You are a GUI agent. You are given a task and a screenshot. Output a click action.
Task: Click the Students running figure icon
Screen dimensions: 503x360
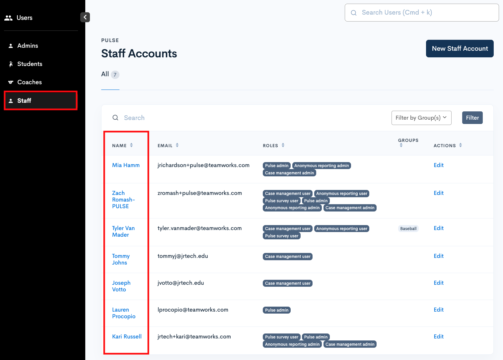(11, 64)
